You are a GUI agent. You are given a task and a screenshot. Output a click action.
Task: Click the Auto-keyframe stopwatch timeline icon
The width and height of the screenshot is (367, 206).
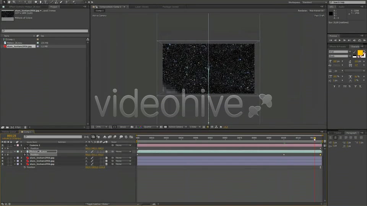point(126,137)
